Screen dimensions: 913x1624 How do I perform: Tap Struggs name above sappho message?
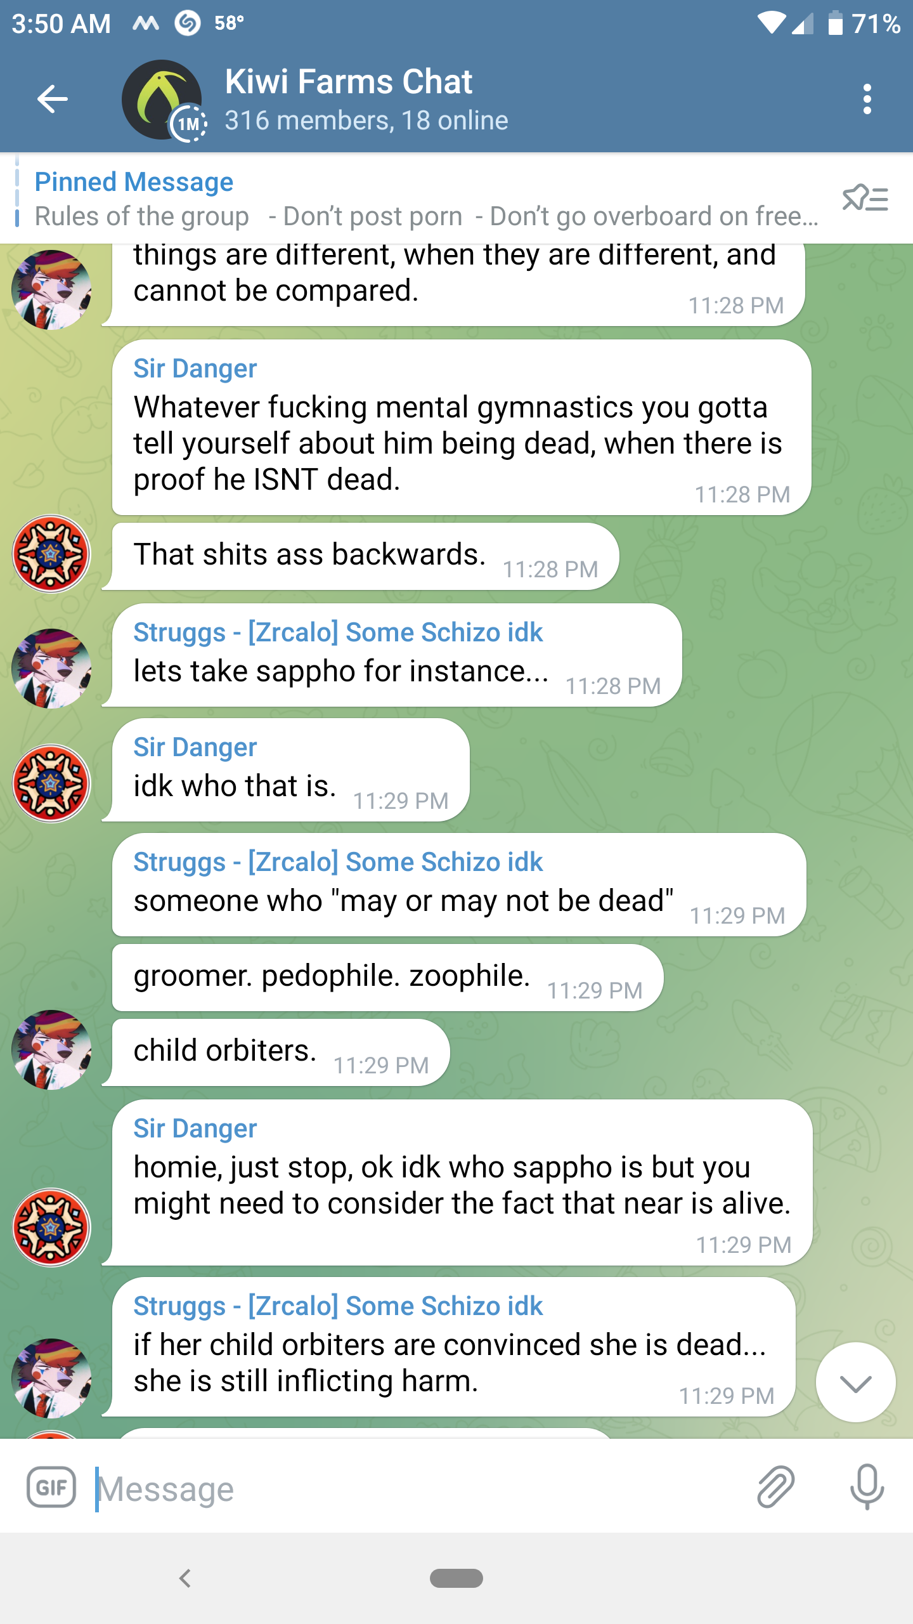338,632
